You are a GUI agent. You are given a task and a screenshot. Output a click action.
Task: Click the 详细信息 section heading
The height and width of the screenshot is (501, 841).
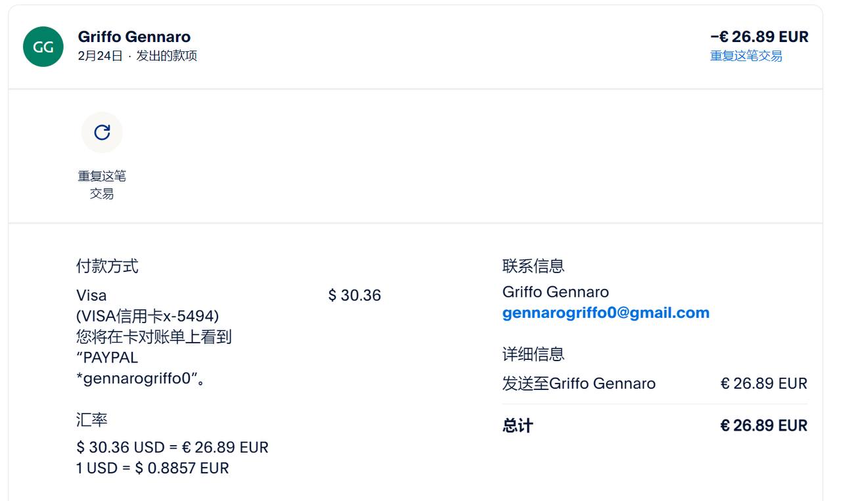pyautogui.click(x=533, y=354)
